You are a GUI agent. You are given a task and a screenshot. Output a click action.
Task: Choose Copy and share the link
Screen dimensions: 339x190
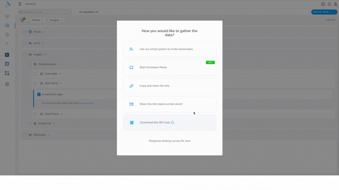(x=169, y=86)
